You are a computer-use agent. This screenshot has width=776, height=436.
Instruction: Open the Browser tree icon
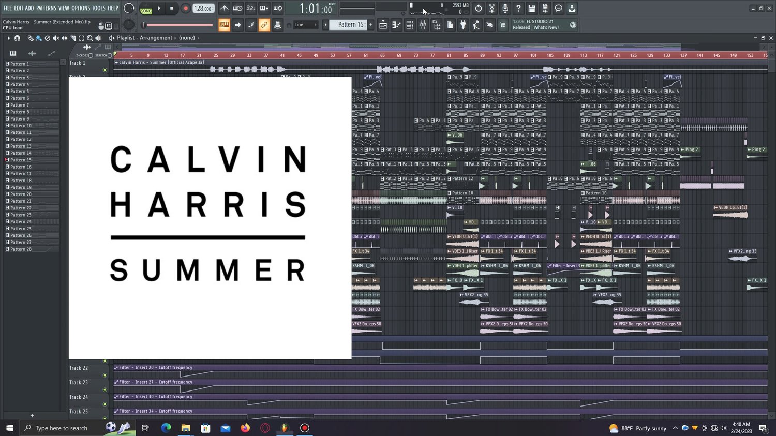[x=437, y=25]
